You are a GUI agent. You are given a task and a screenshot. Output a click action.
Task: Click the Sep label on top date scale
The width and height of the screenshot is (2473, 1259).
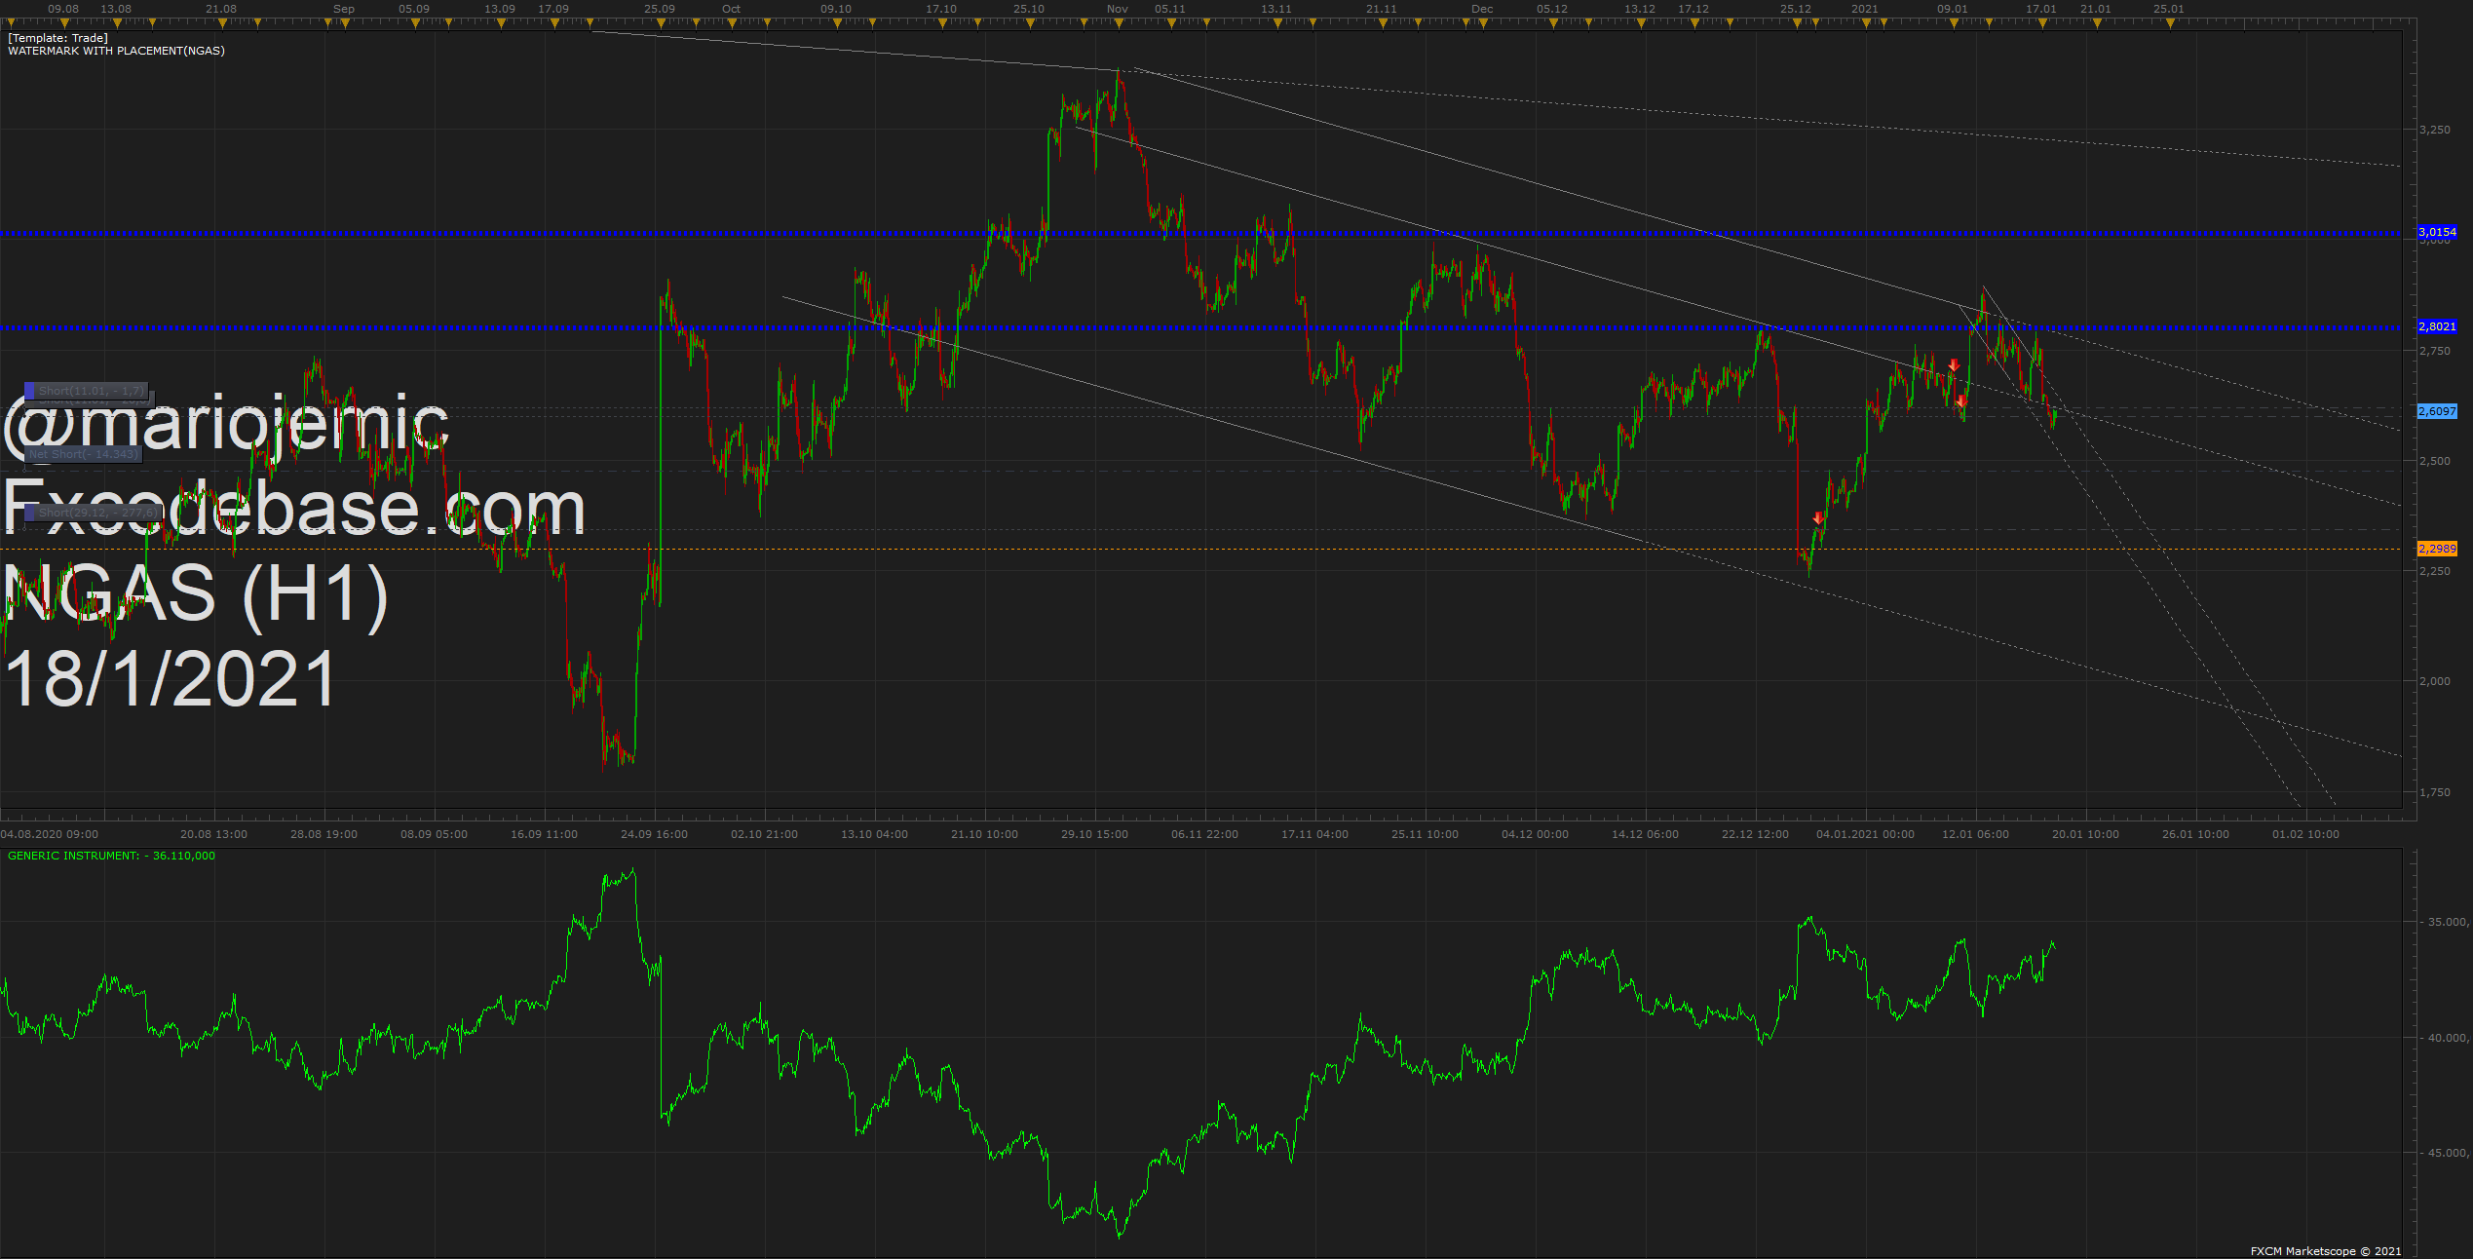click(344, 9)
